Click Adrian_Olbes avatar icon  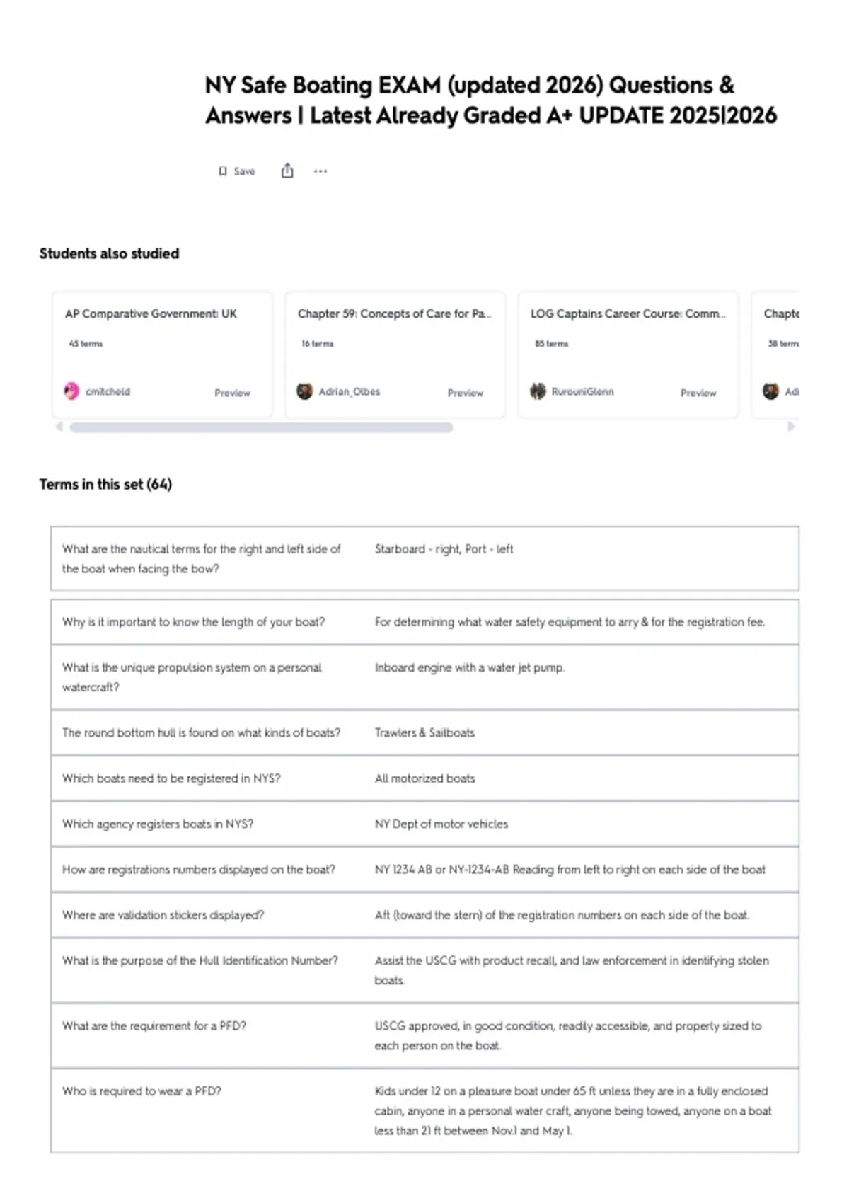(304, 391)
